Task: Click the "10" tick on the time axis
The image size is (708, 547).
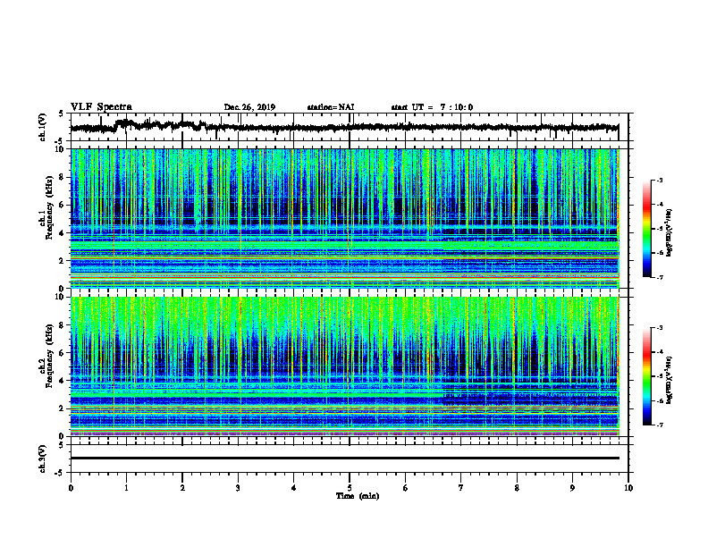Action: [x=628, y=488]
